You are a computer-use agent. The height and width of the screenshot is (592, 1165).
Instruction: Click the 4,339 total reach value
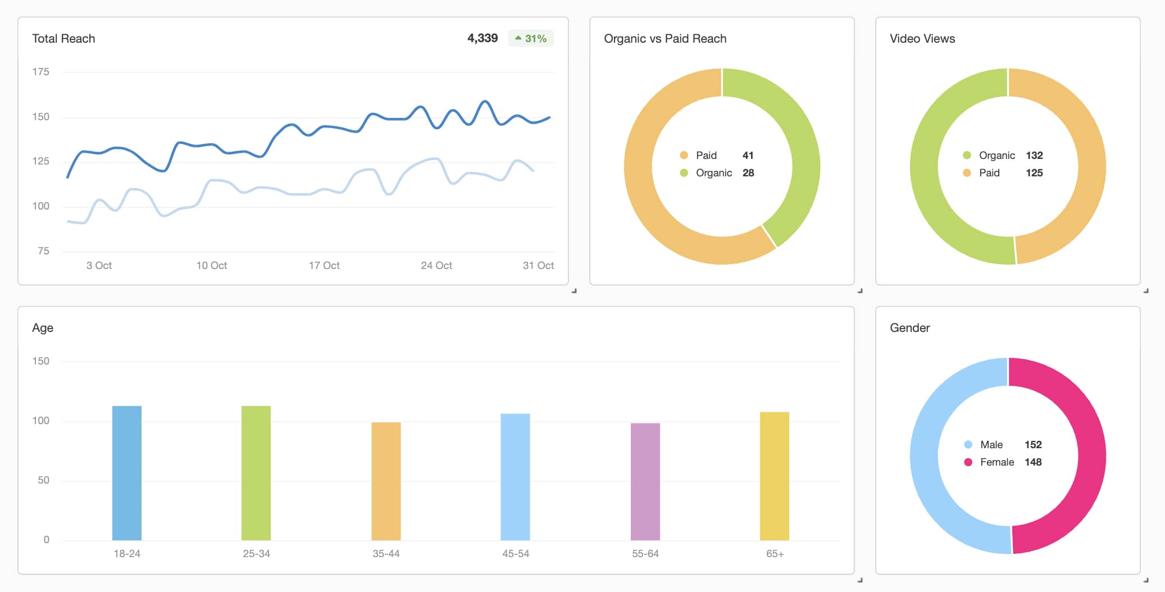tap(483, 38)
